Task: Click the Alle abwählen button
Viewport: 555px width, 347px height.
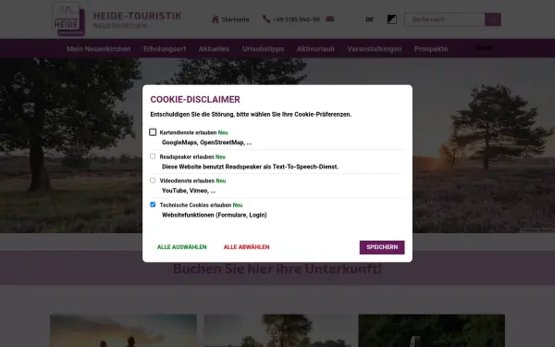Action: point(246,247)
